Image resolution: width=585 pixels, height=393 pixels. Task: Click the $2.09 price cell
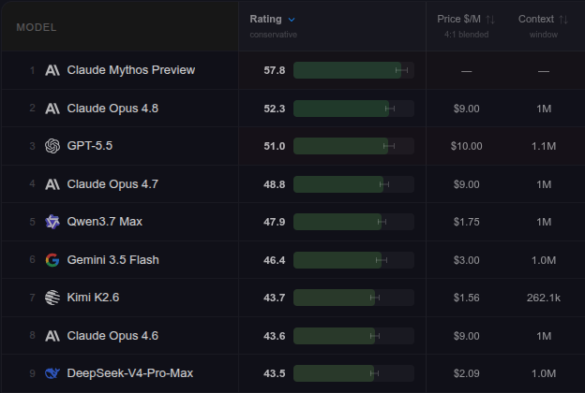coord(466,373)
